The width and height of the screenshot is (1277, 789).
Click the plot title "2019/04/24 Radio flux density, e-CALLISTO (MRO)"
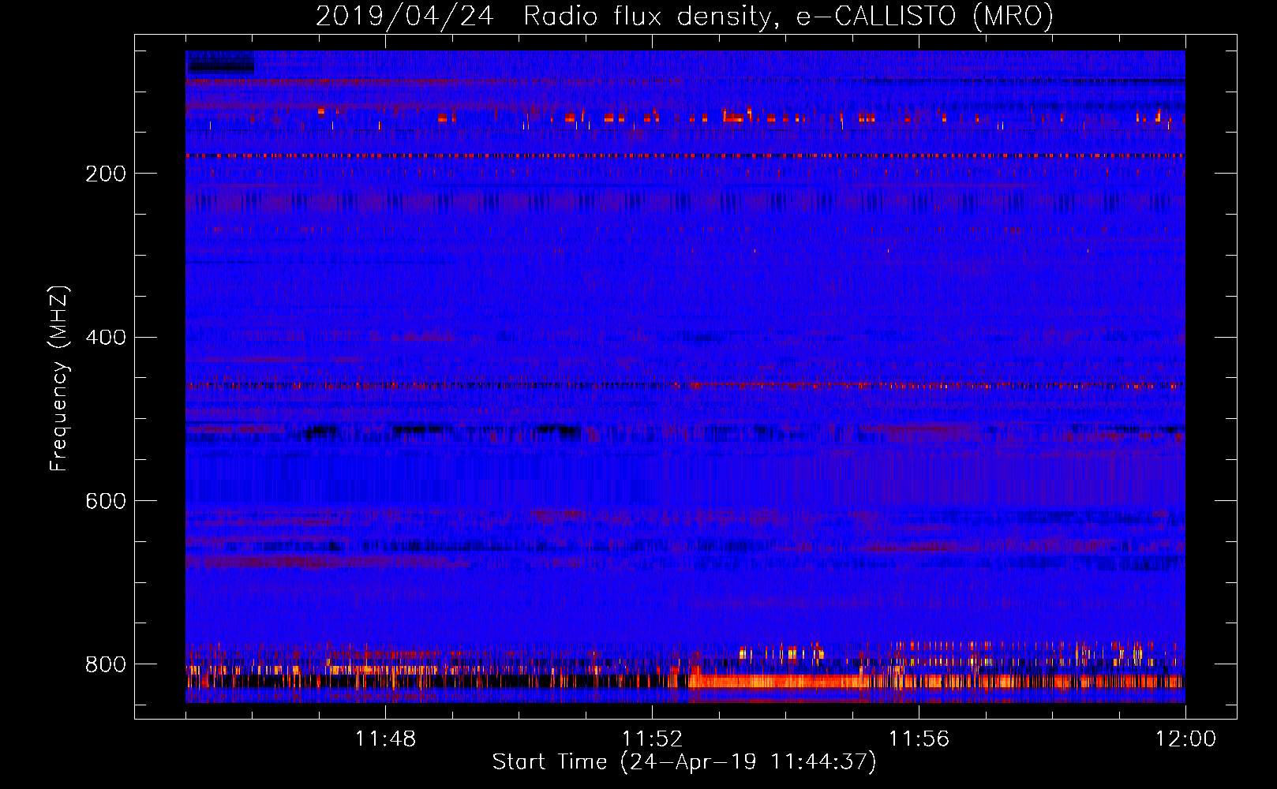(684, 16)
